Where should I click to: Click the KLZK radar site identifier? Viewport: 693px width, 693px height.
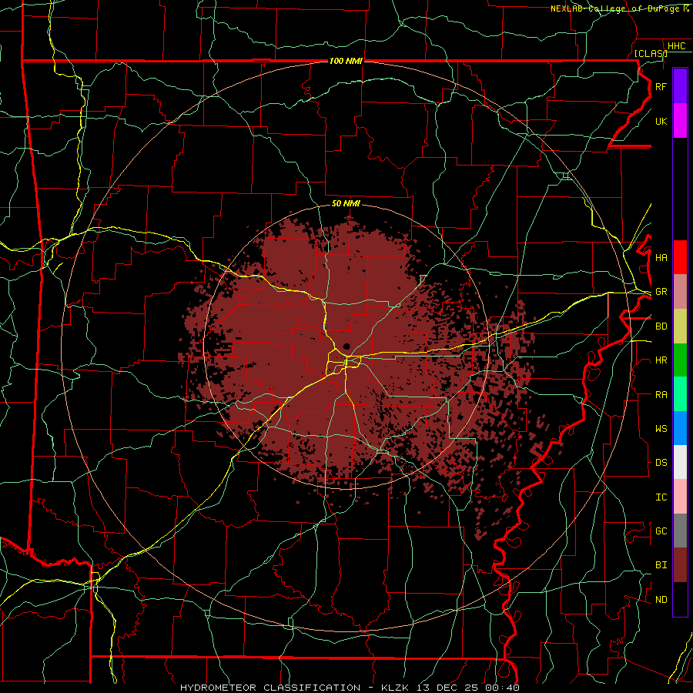[397, 688]
